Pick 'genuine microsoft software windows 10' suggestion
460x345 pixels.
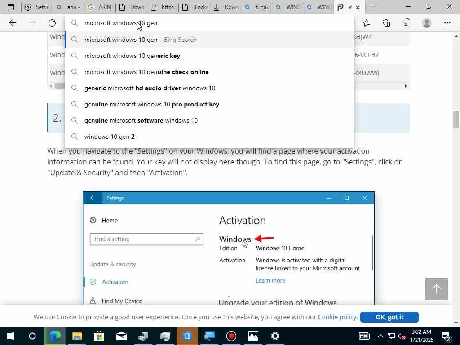point(209,120)
